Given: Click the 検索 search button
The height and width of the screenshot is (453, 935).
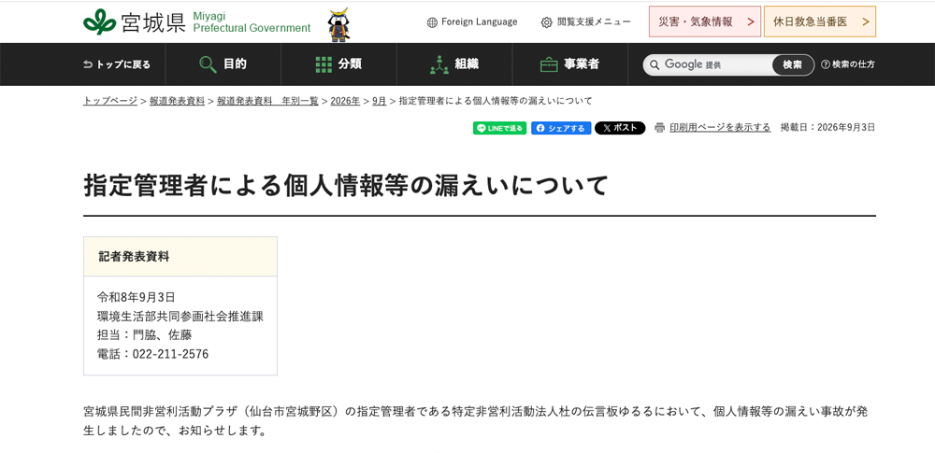Looking at the screenshot, I should [793, 64].
